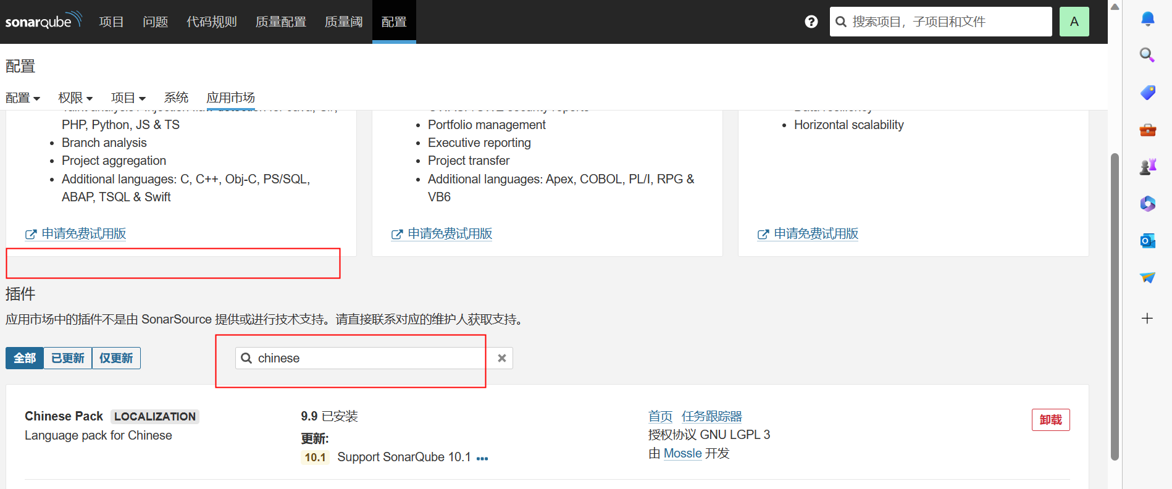This screenshot has height=489, width=1172.
Task: Open the Mossle developer link
Action: click(x=683, y=453)
